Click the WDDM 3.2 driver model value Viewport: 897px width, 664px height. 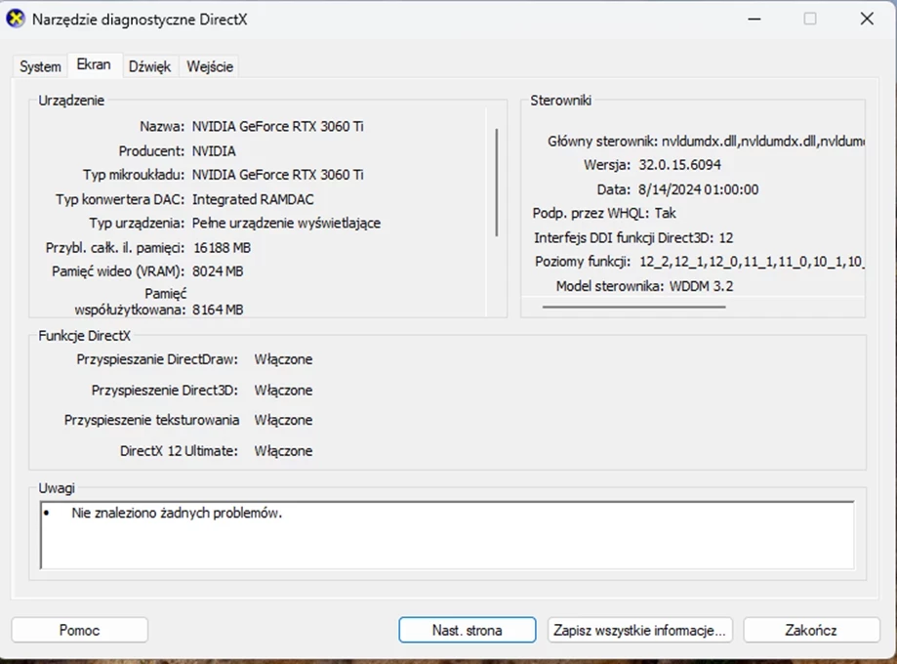(701, 286)
